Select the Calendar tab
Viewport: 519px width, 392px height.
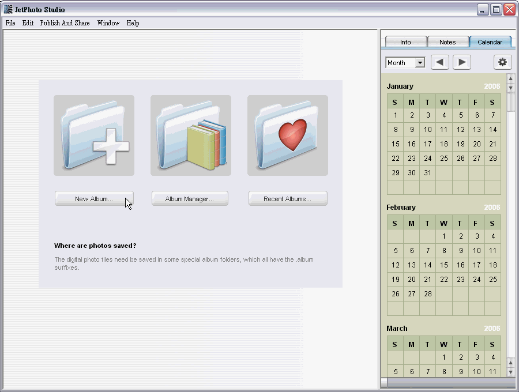tap(490, 42)
